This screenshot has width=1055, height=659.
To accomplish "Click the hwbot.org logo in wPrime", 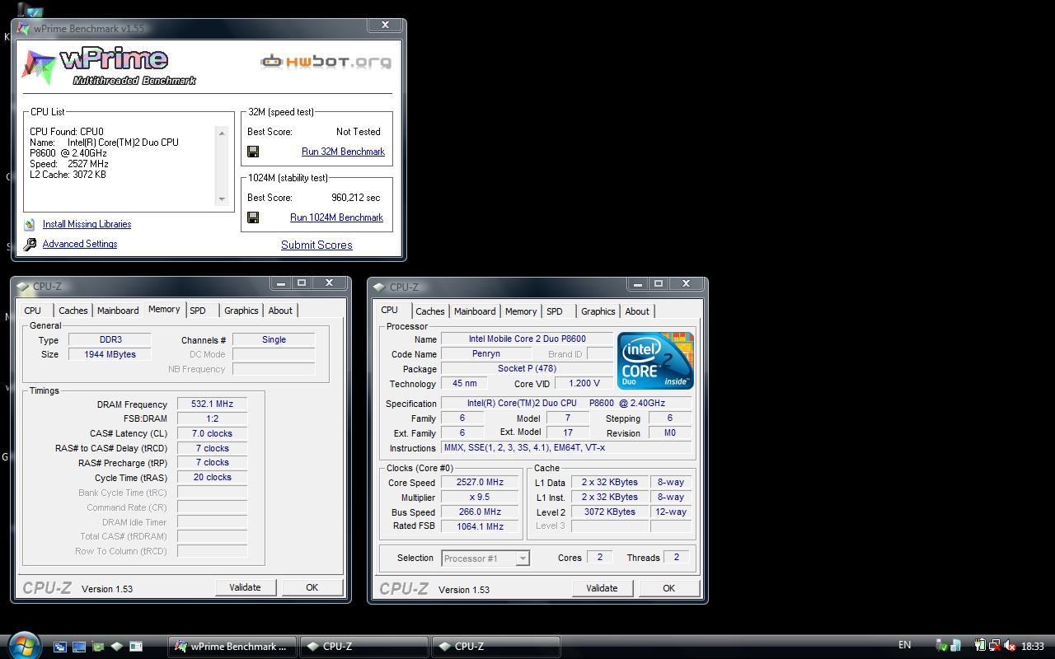I will (x=326, y=61).
